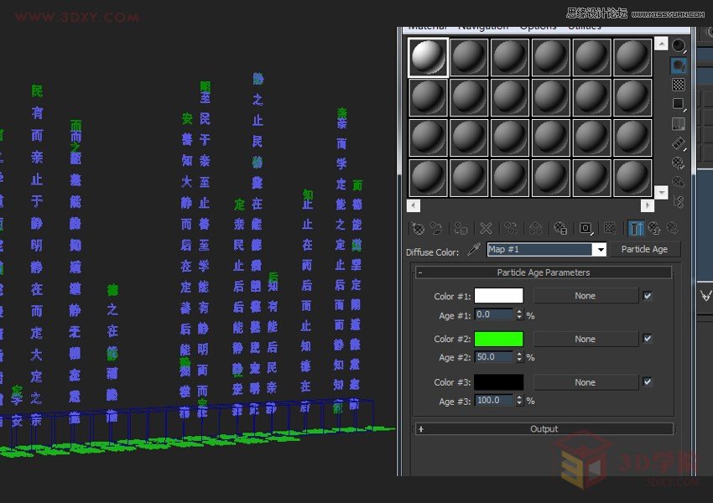Screen dimensions: 713x503
Task: Collapse the Particle Age Parameters rollout
Action: pos(420,272)
